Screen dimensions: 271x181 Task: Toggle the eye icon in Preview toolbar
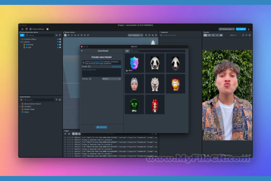(x=221, y=35)
